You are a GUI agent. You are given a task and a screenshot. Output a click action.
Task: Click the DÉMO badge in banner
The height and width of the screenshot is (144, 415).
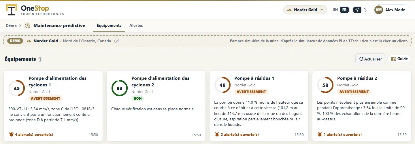coord(15,41)
